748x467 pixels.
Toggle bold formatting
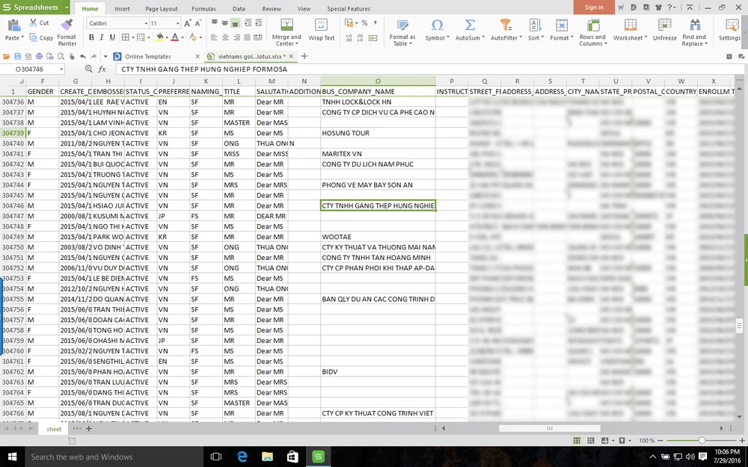click(x=91, y=37)
